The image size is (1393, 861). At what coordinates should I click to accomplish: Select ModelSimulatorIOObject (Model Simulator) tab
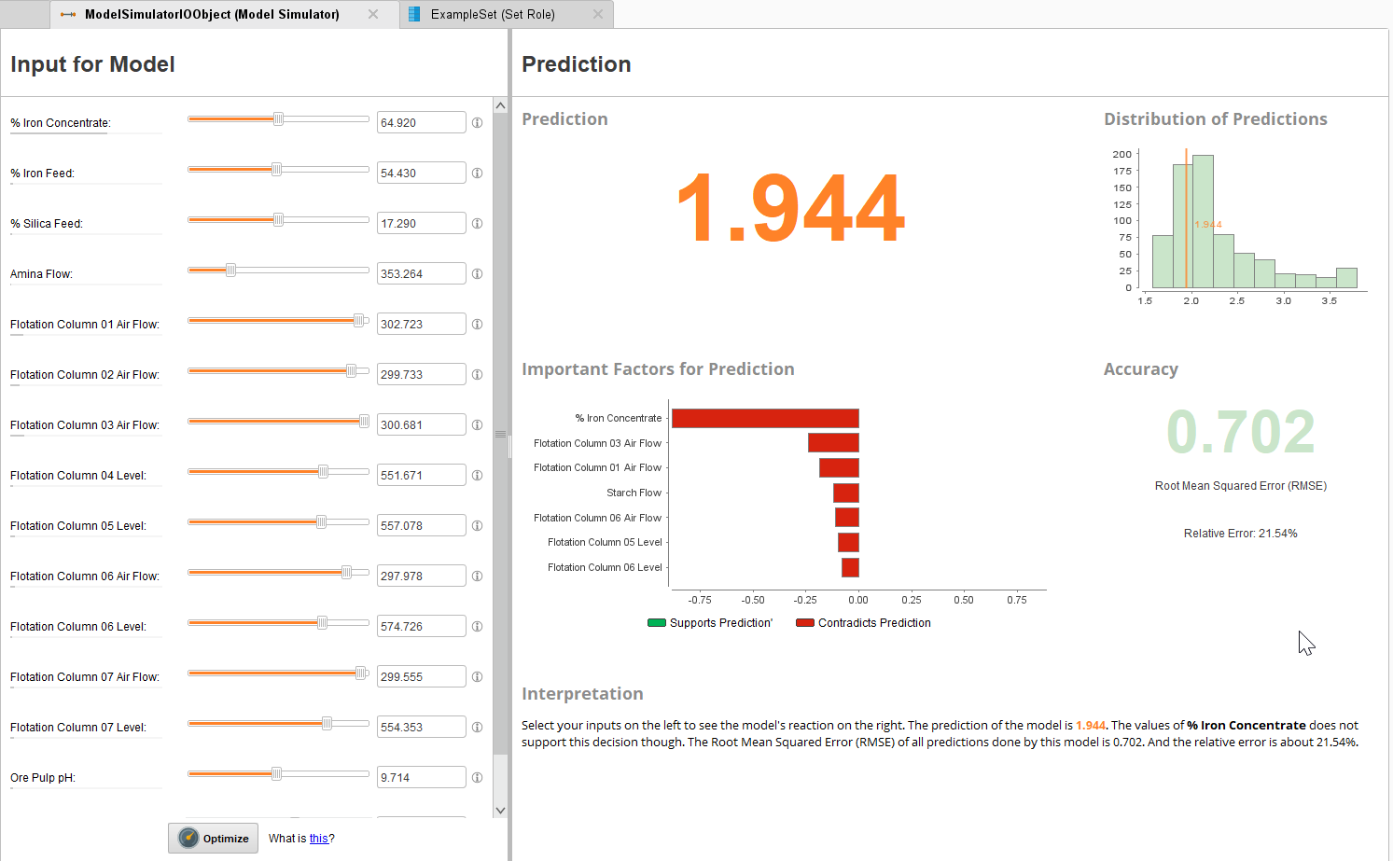[x=212, y=14]
